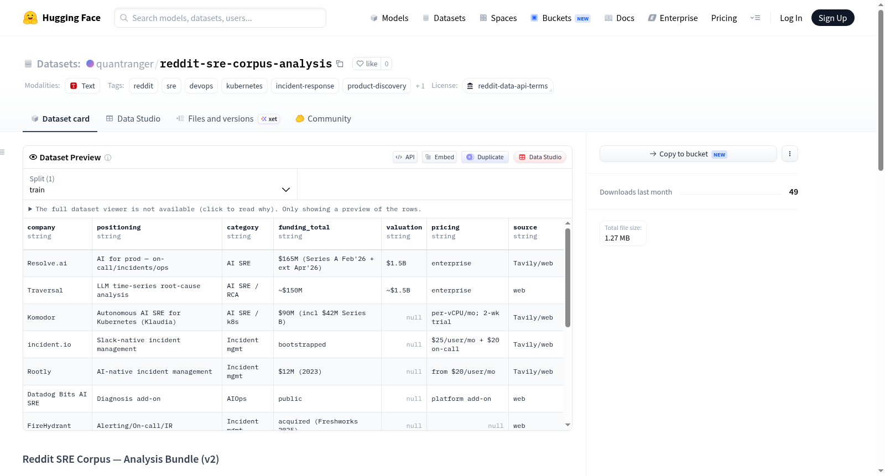Expand the +1 more tags
The image size is (885, 476).
[x=420, y=86]
